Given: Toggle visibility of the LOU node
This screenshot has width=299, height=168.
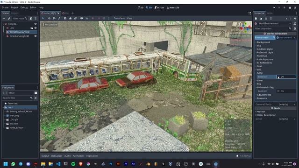Looking at the screenshot, I should [x=36, y=28].
